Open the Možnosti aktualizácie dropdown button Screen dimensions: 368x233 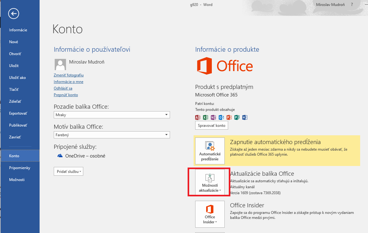tap(210, 182)
